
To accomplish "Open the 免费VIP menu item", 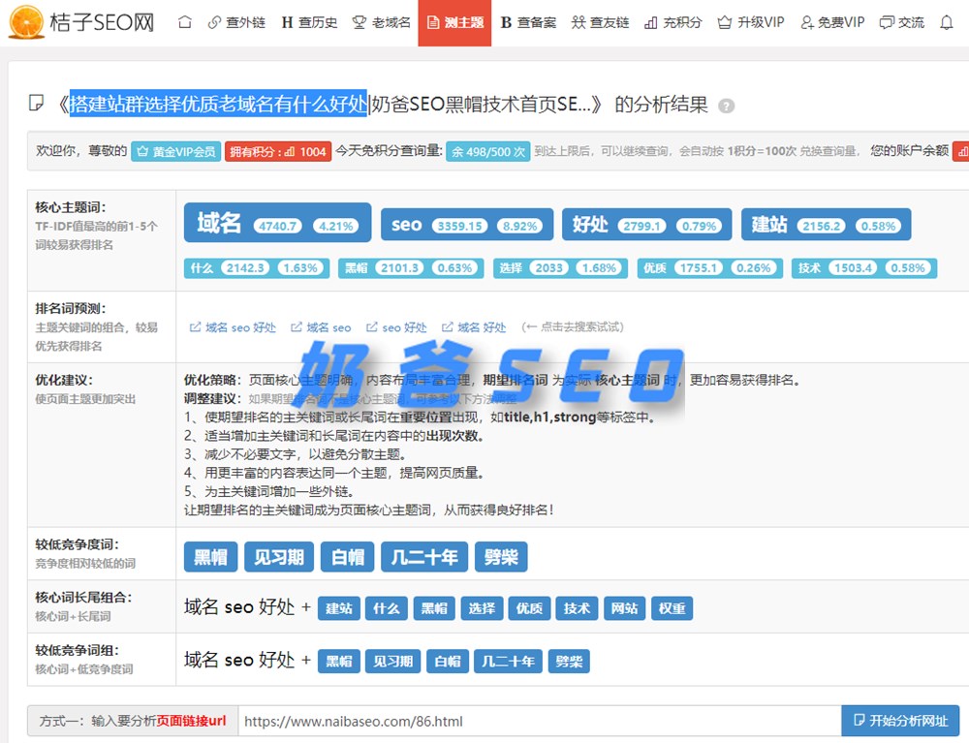I will point(832,23).
